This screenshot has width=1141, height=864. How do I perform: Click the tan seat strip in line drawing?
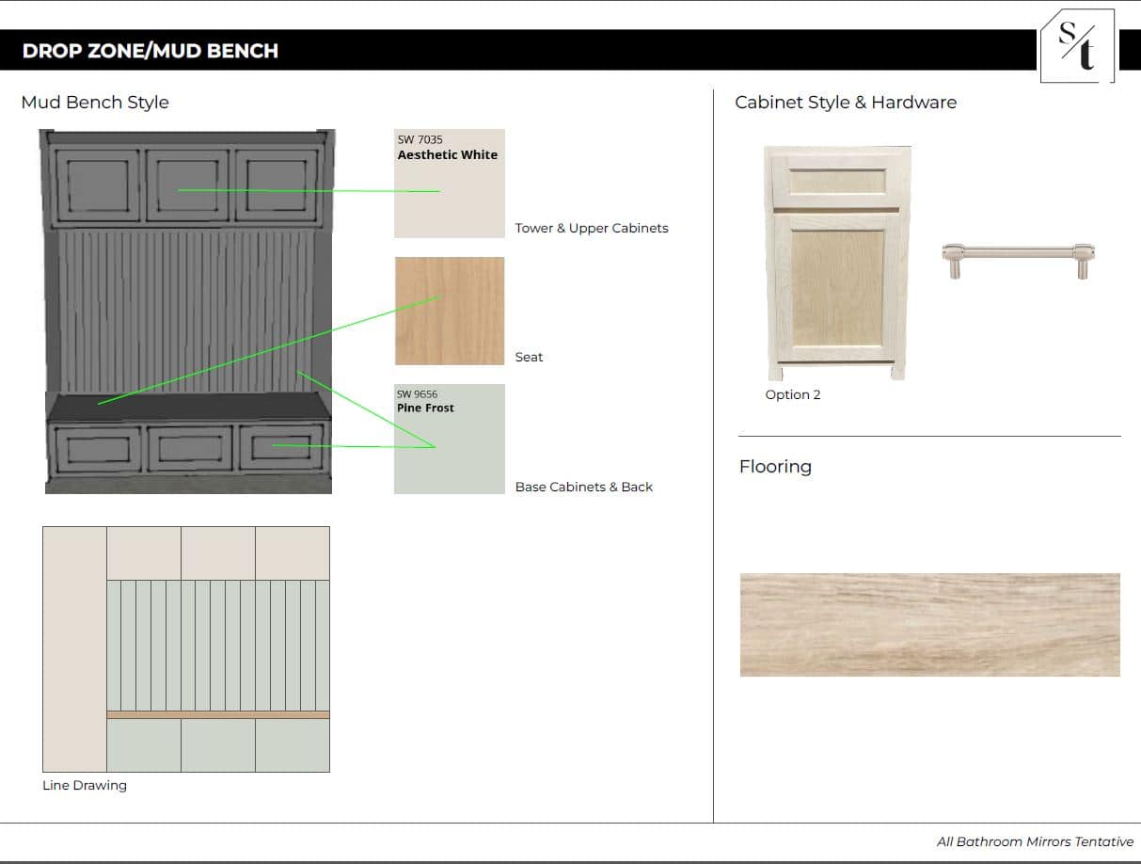218,715
